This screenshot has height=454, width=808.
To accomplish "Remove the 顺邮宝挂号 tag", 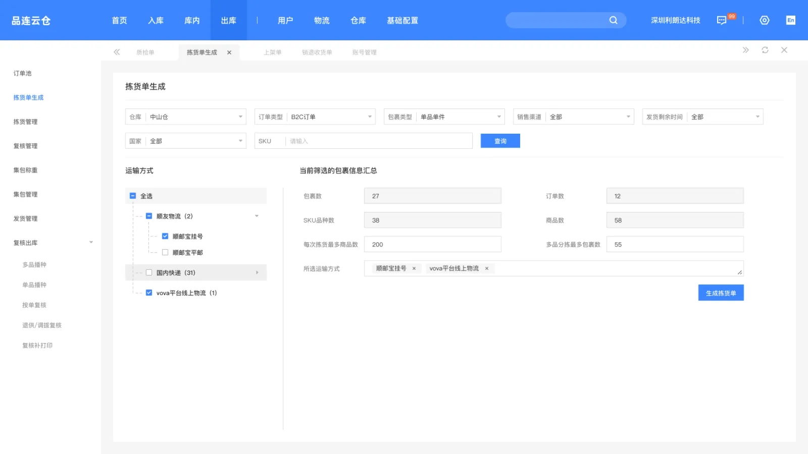I will tap(414, 268).
